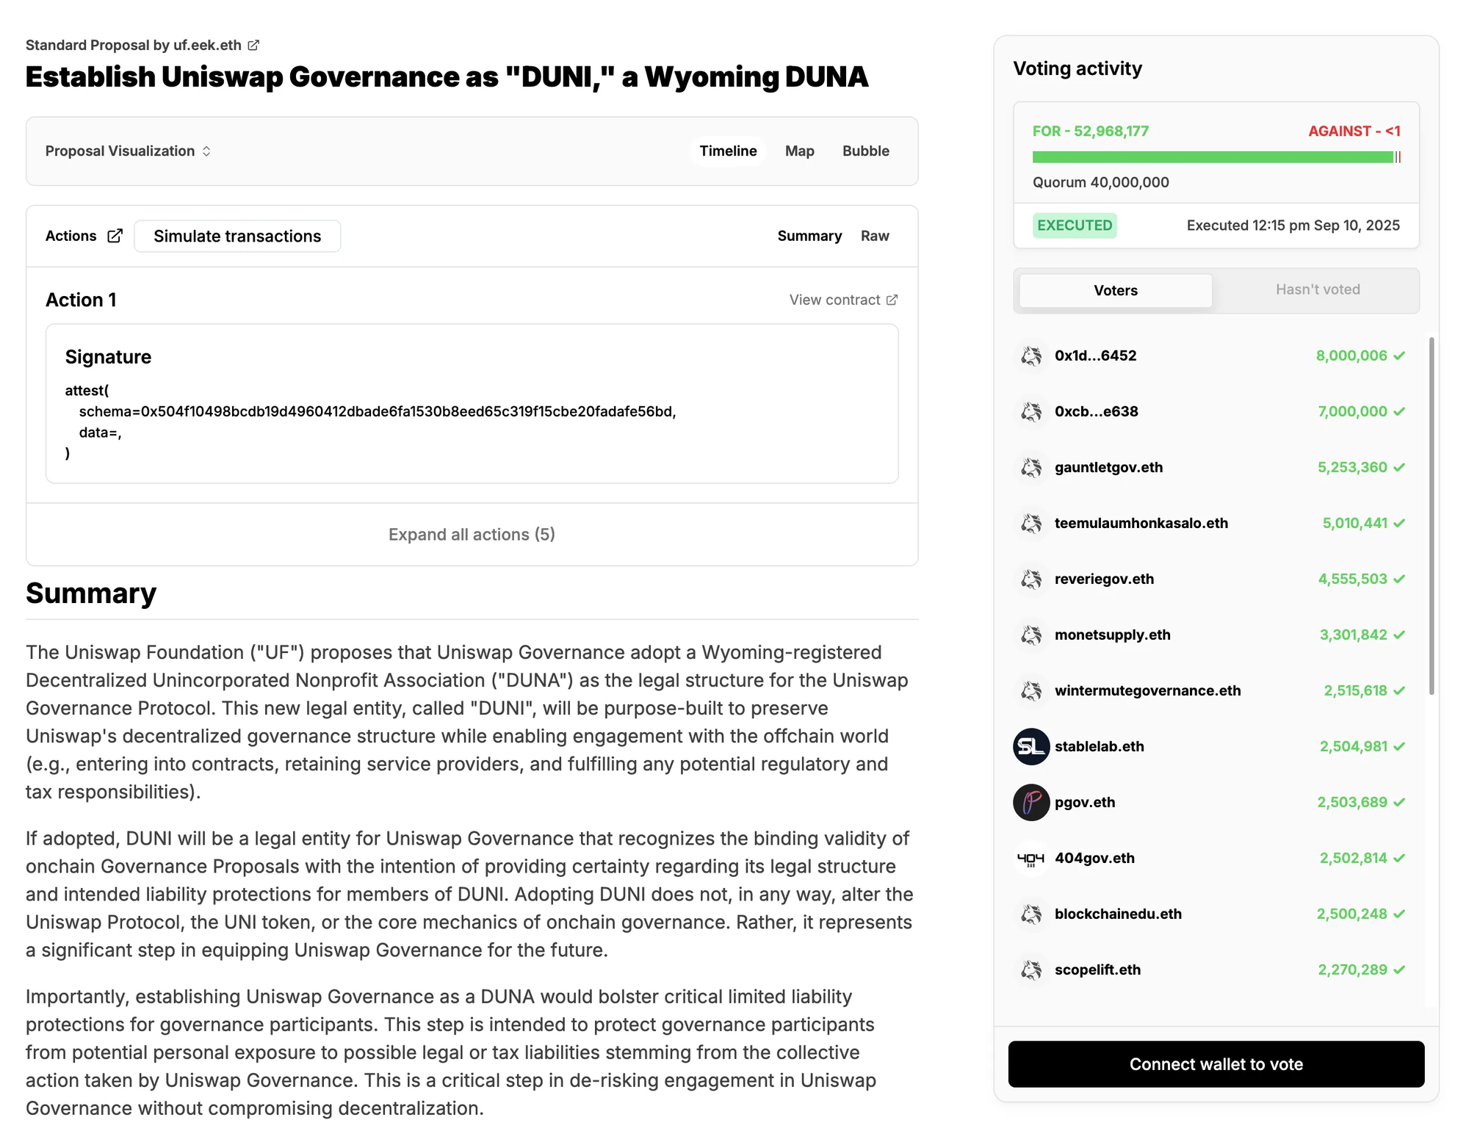The height and width of the screenshot is (1134, 1469).
Task: Click Simulate transactions button
Action: (x=237, y=236)
